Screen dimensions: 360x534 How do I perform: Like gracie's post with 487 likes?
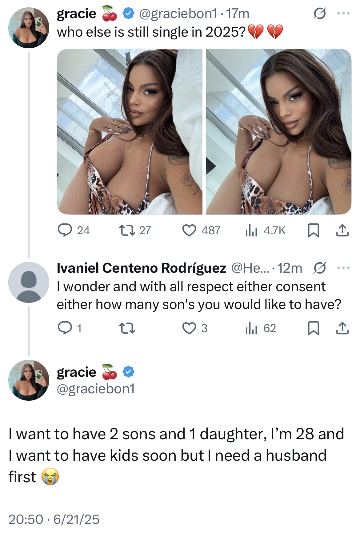[x=189, y=230]
